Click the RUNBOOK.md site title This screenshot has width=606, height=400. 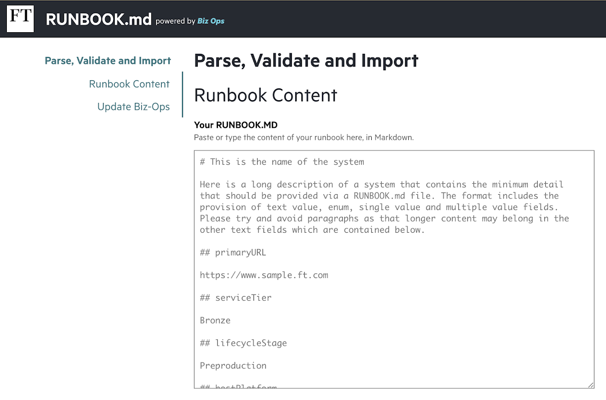click(x=98, y=20)
